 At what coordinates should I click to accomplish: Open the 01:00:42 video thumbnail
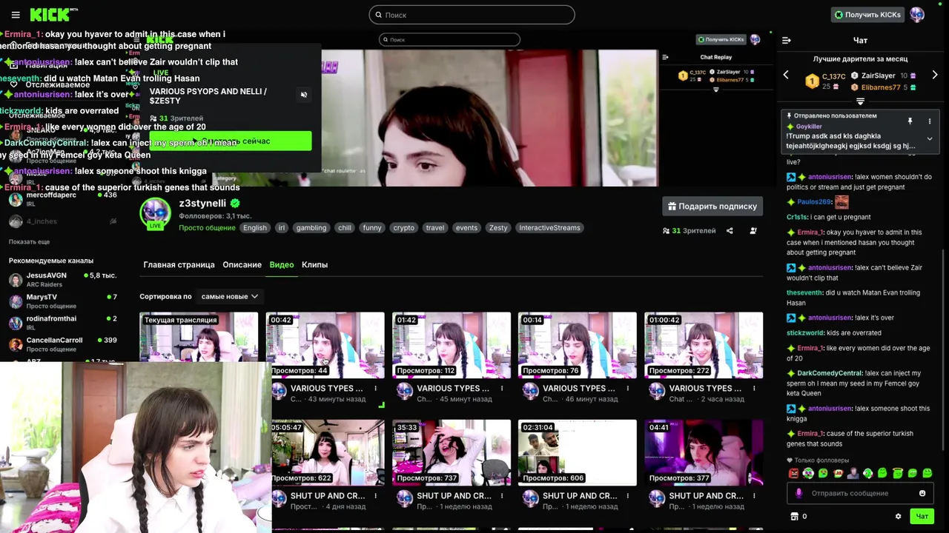[x=704, y=345]
